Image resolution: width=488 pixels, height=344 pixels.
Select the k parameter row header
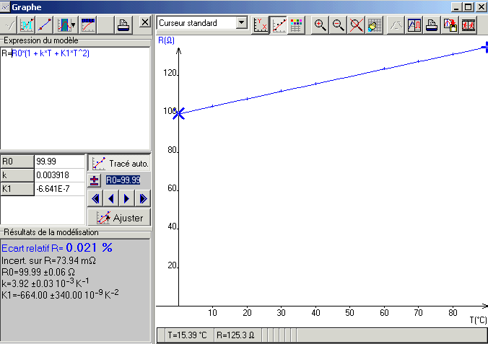[x=17, y=175]
